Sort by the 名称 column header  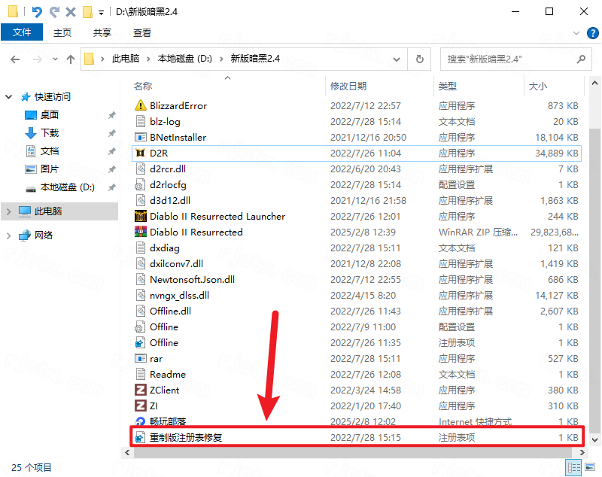(143, 86)
